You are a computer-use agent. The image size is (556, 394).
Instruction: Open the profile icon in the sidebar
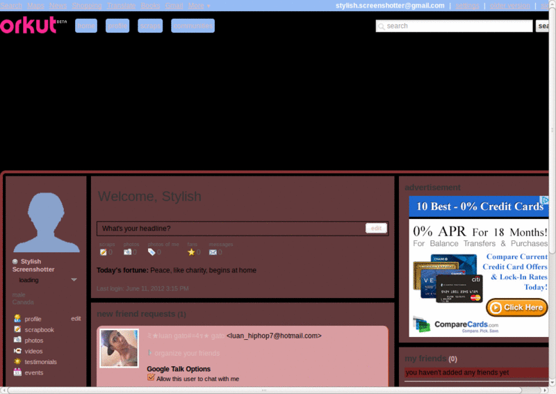click(x=17, y=318)
